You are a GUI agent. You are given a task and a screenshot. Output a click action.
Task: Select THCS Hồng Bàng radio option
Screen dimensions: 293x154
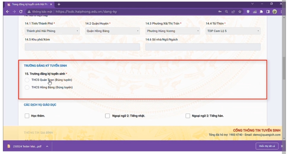tap(27, 87)
